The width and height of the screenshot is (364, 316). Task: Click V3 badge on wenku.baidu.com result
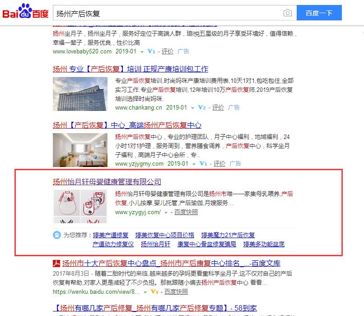(154, 292)
